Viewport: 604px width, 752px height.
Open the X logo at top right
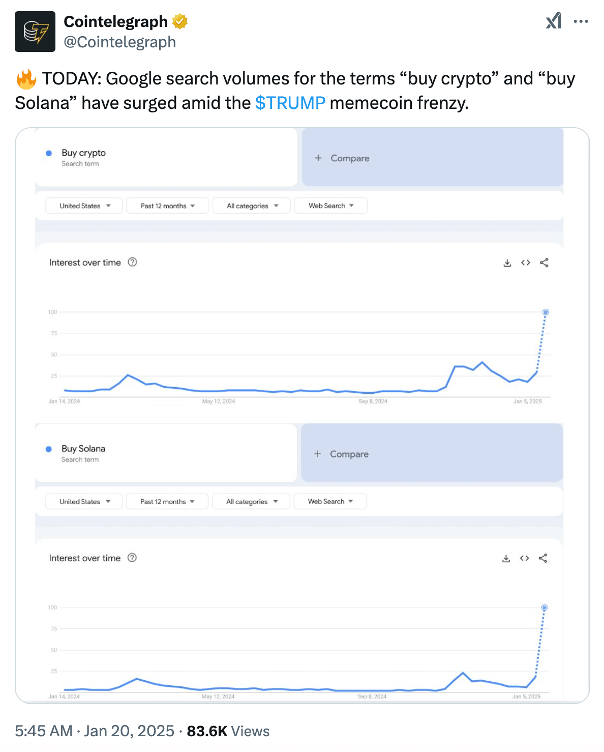point(554,21)
